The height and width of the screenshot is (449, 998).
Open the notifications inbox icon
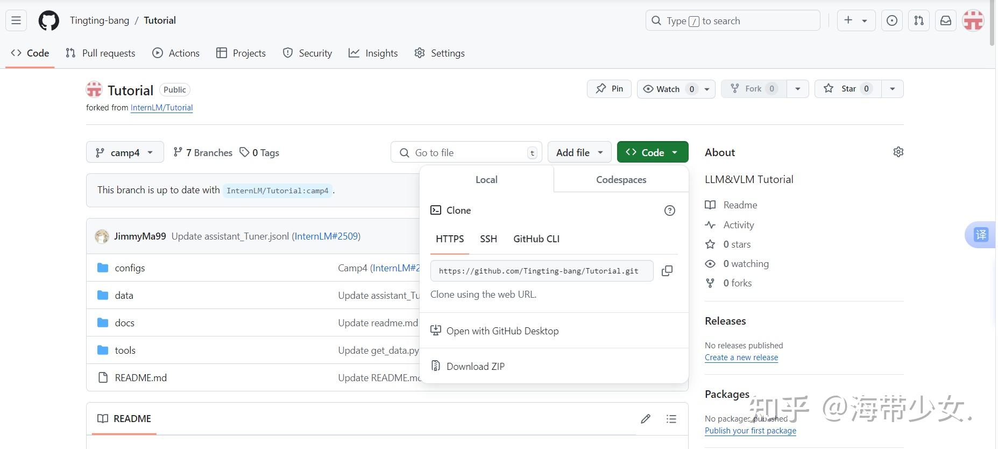point(945,21)
